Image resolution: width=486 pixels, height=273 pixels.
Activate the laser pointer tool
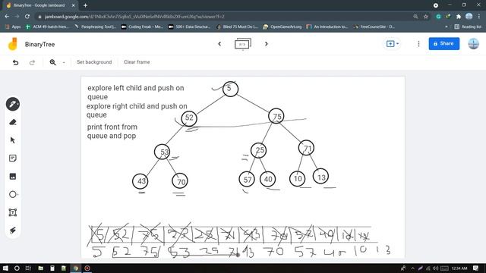(13, 231)
